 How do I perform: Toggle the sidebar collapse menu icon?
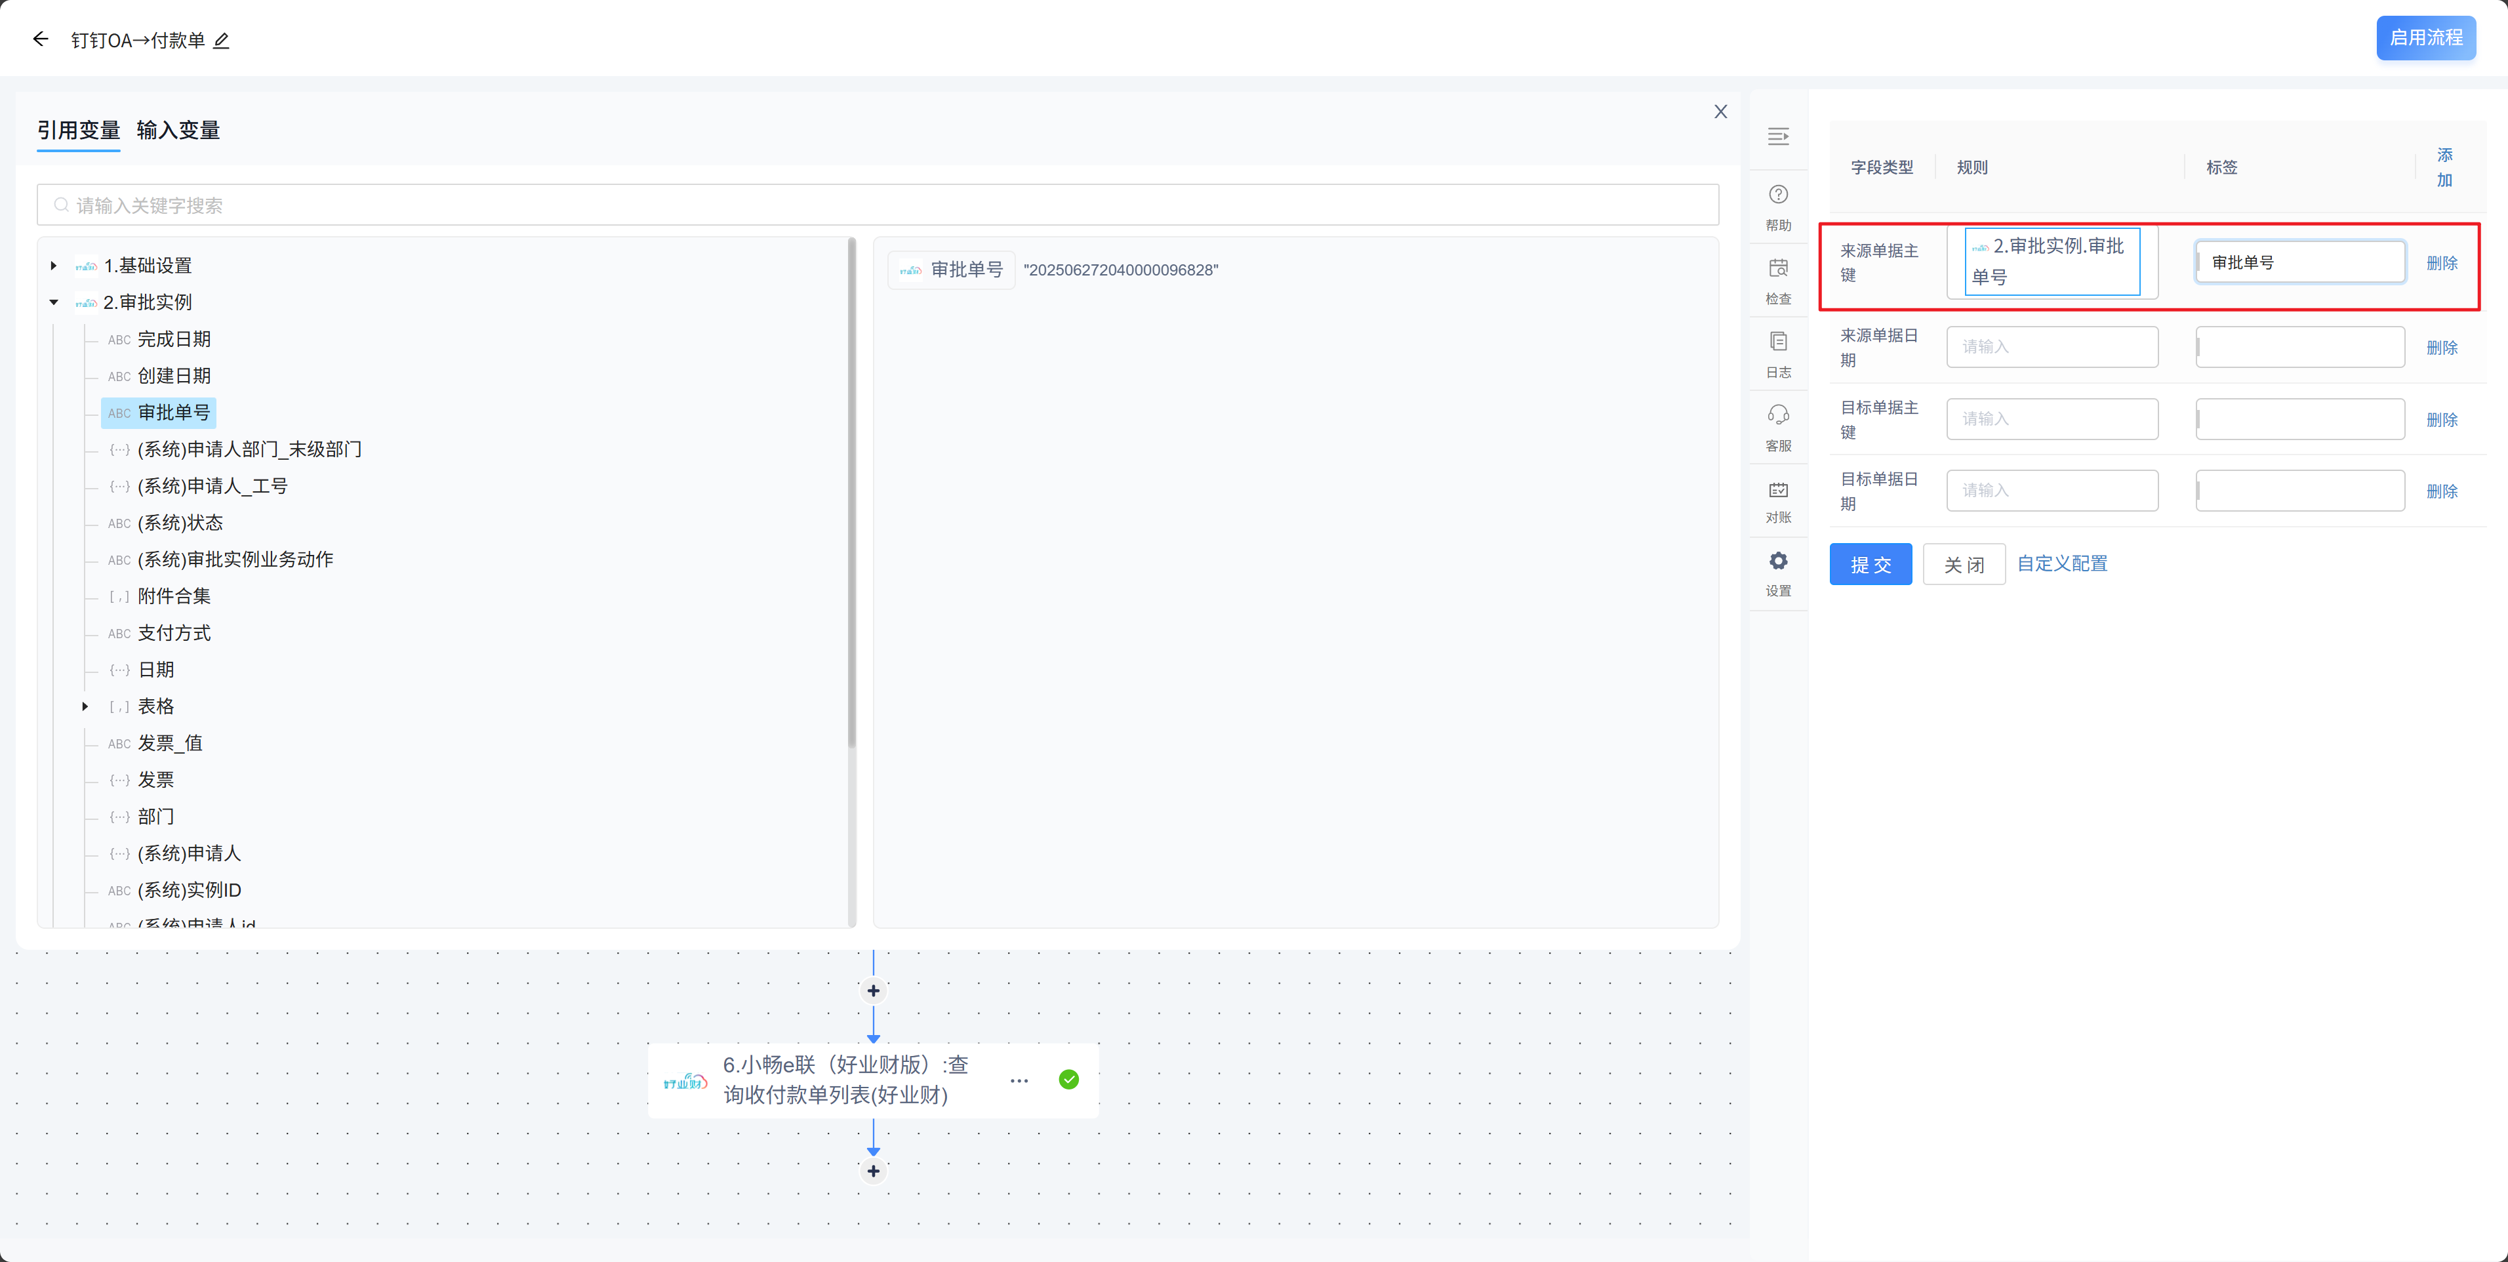point(1778,136)
